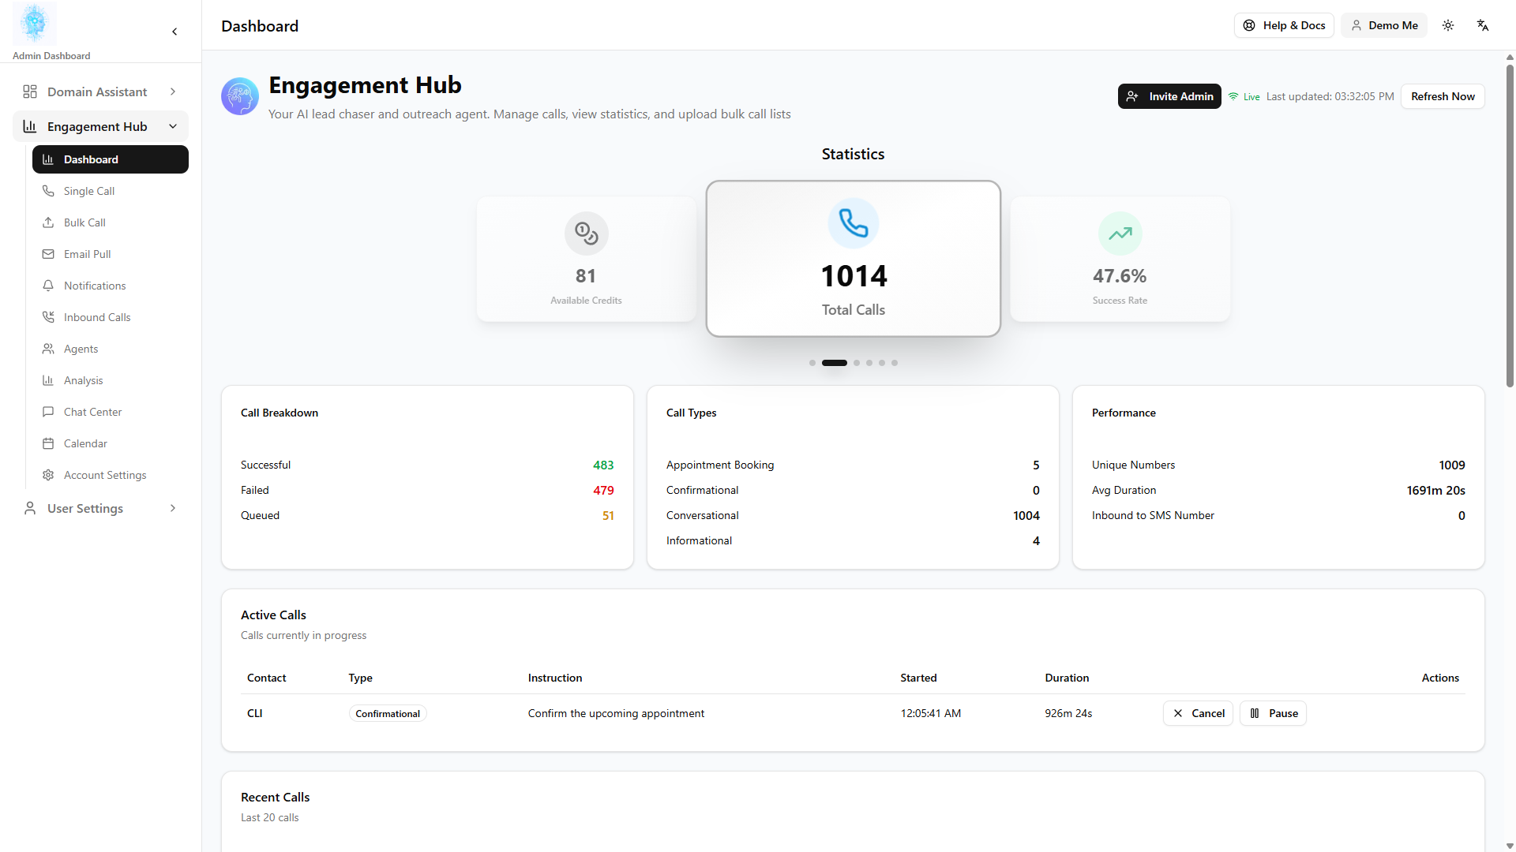Click the Avg Duration value 1691m 20s
This screenshot has height=852, width=1516.
coord(1435,490)
